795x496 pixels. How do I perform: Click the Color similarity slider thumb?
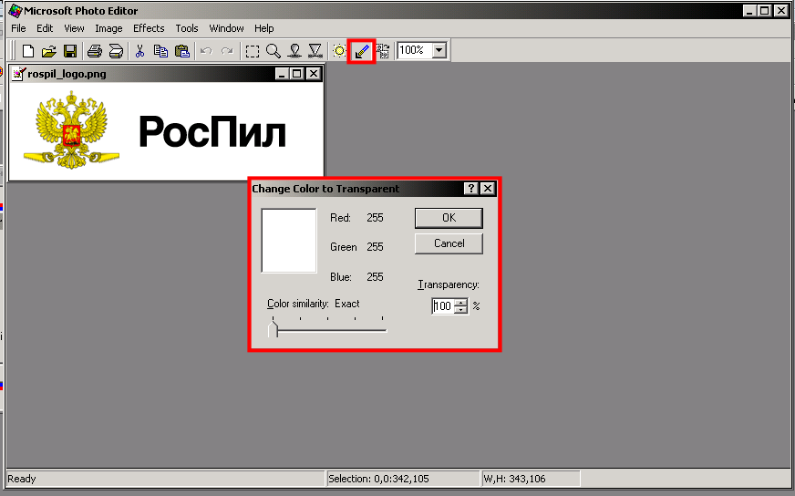(274, 331)
